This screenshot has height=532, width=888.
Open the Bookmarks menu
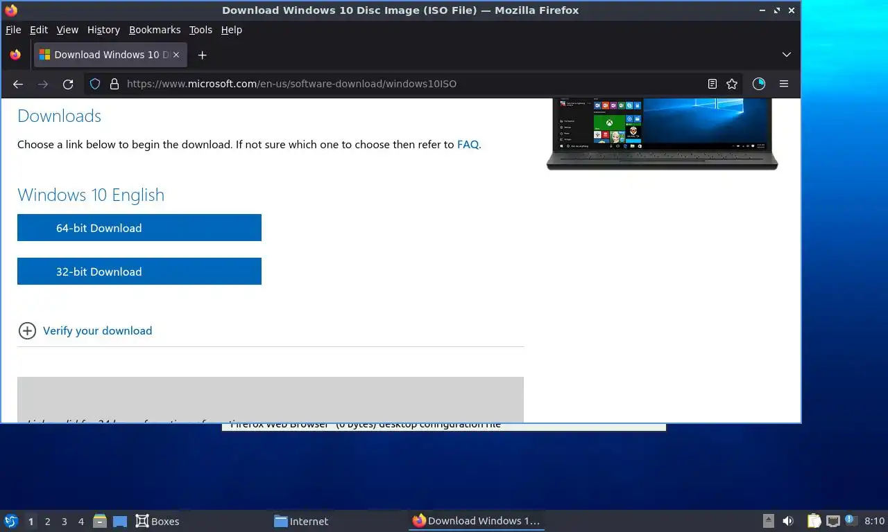pyautogui.click(x=155, y=30)
